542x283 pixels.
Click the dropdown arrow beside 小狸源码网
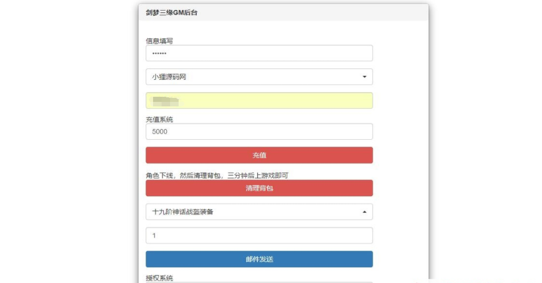364,77
